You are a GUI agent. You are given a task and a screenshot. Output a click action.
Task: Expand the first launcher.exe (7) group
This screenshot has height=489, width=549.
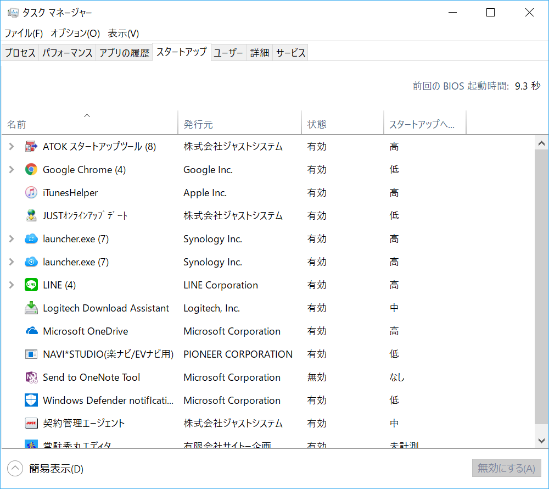pyautogui.click(x=12, y=239)
